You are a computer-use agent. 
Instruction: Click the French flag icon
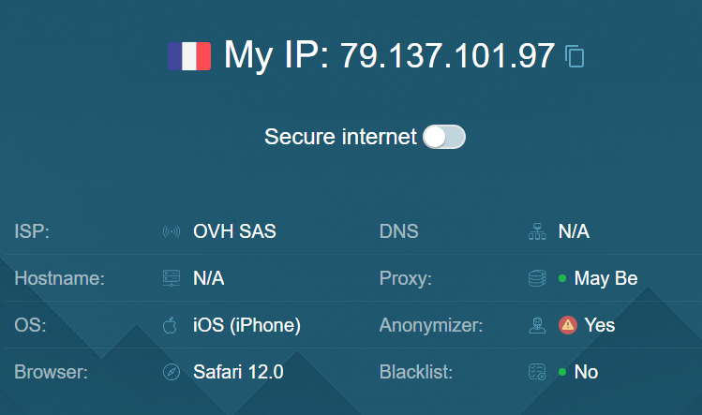(189, 55)
